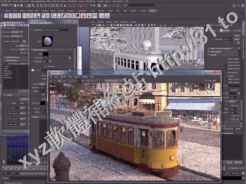The image size is (246, 184).
Task: Switch to the Rendering shelf tab
Action: pos(71,11)
